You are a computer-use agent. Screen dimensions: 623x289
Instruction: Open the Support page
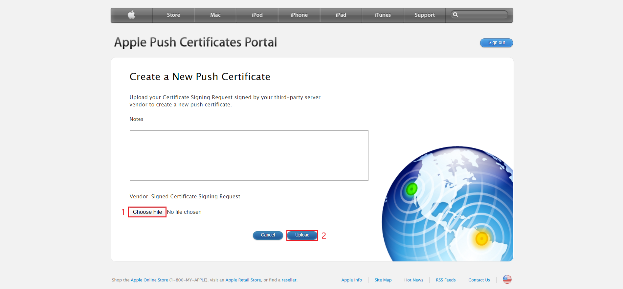[x=424, y=15]
